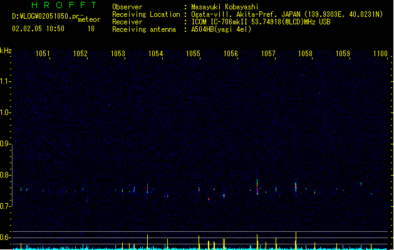Click the 1052 time axis label
394x250 pixels.
pos(80,54)
